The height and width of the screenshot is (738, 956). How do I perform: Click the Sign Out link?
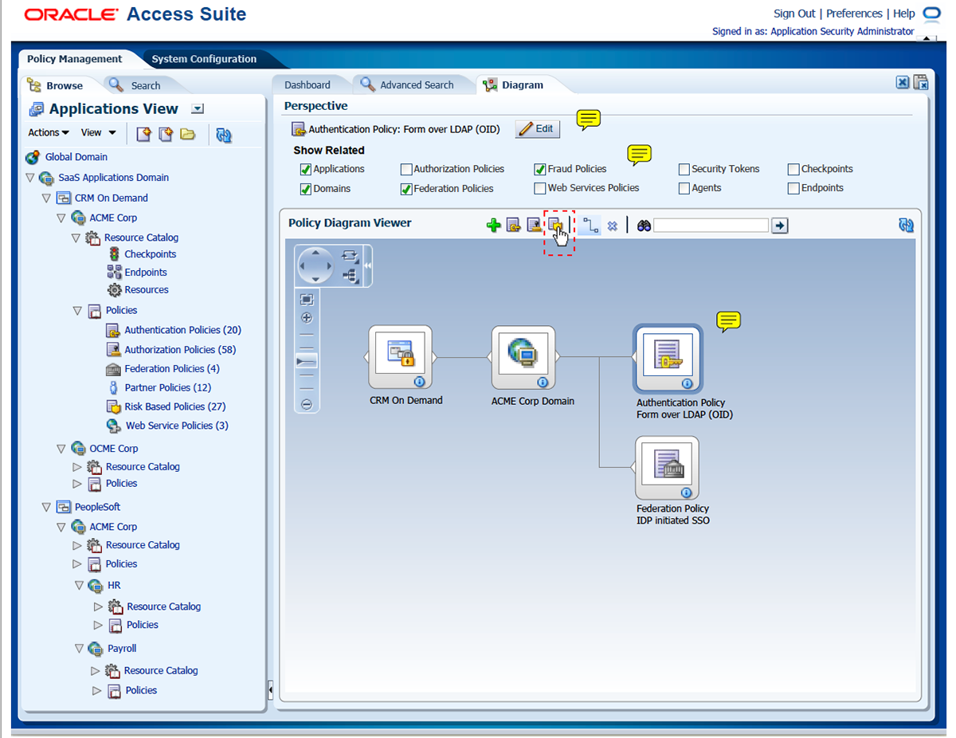(x=794, y=14)
